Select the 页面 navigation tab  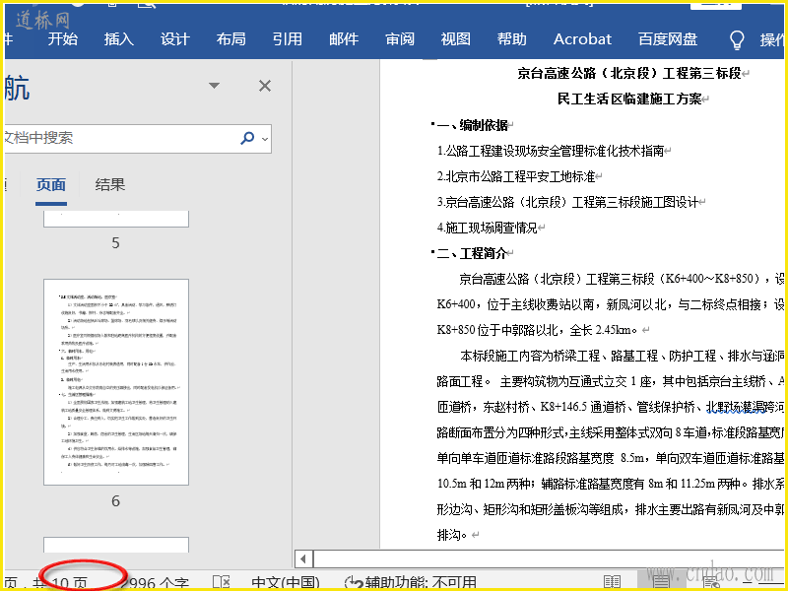tap(51, 185)
